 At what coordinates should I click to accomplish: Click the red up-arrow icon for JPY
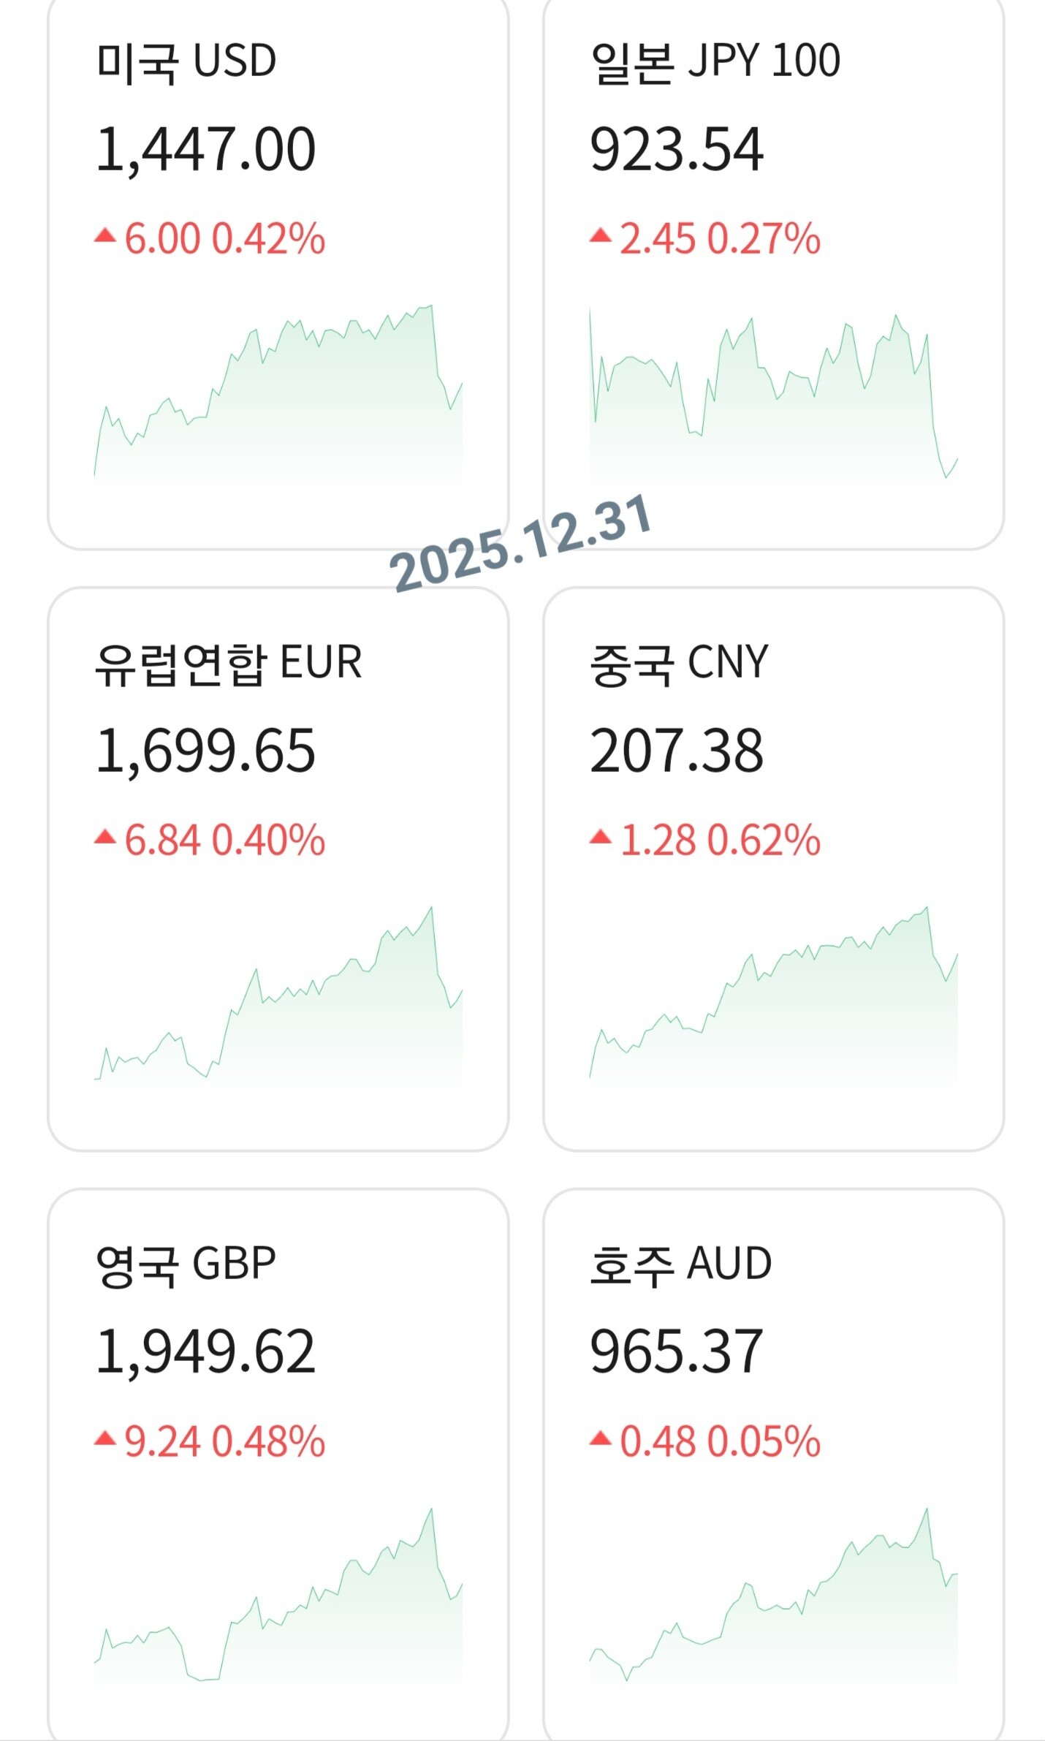pos(601,235)
